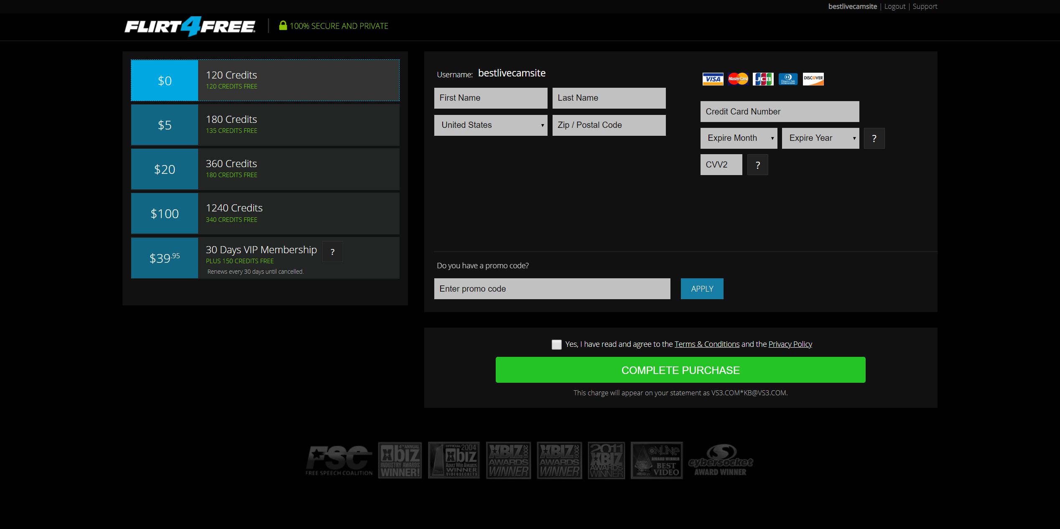The image size is (1060, 529).
Task: Focus the Enter promo code field
Action: (552, 289)
